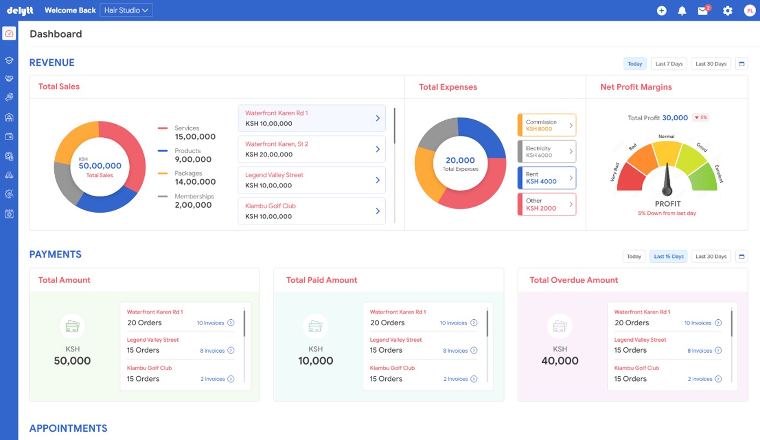Open the mail inbox icon

click(703, 10)
